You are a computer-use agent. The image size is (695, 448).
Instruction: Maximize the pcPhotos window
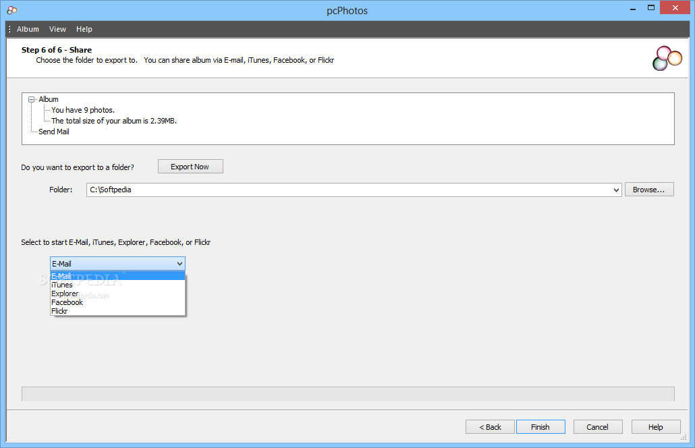[651, 8]
